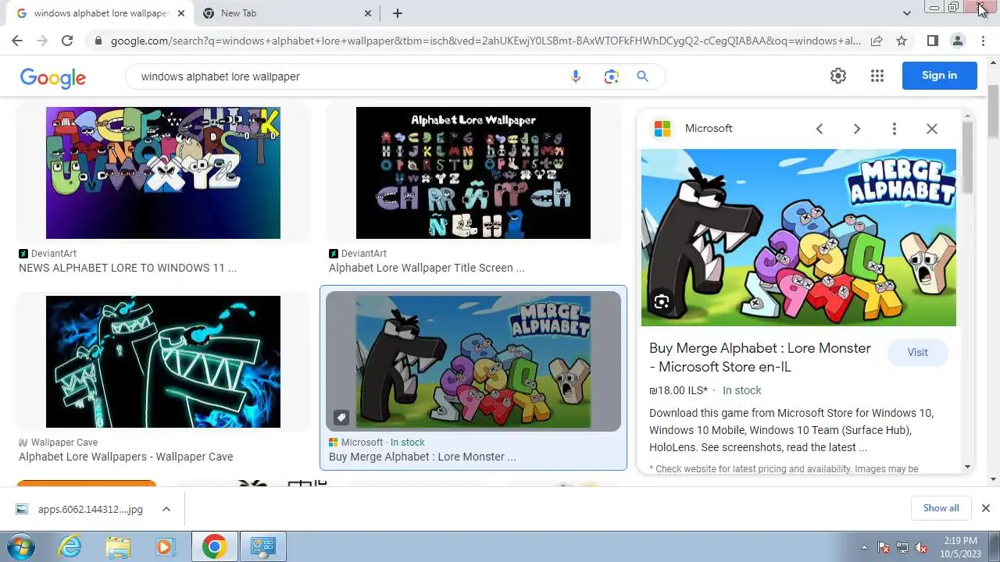Open Google apps grid icon
1000x562 pixels.
[x=877, y=76]
